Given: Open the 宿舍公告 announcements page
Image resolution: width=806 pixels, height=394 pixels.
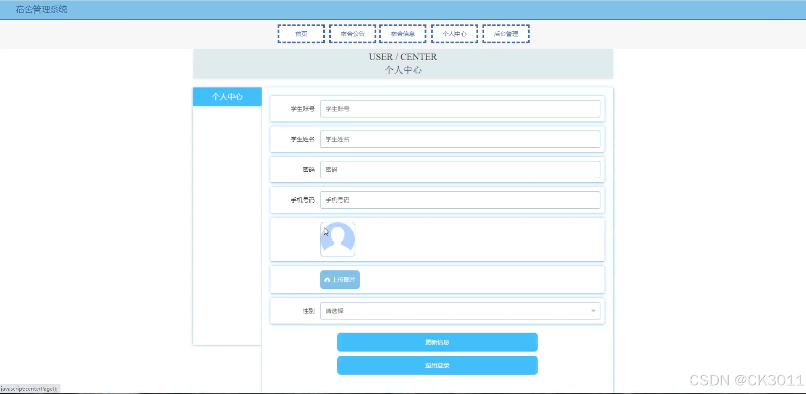Looking at the screenshot, I should click(352, 33).
